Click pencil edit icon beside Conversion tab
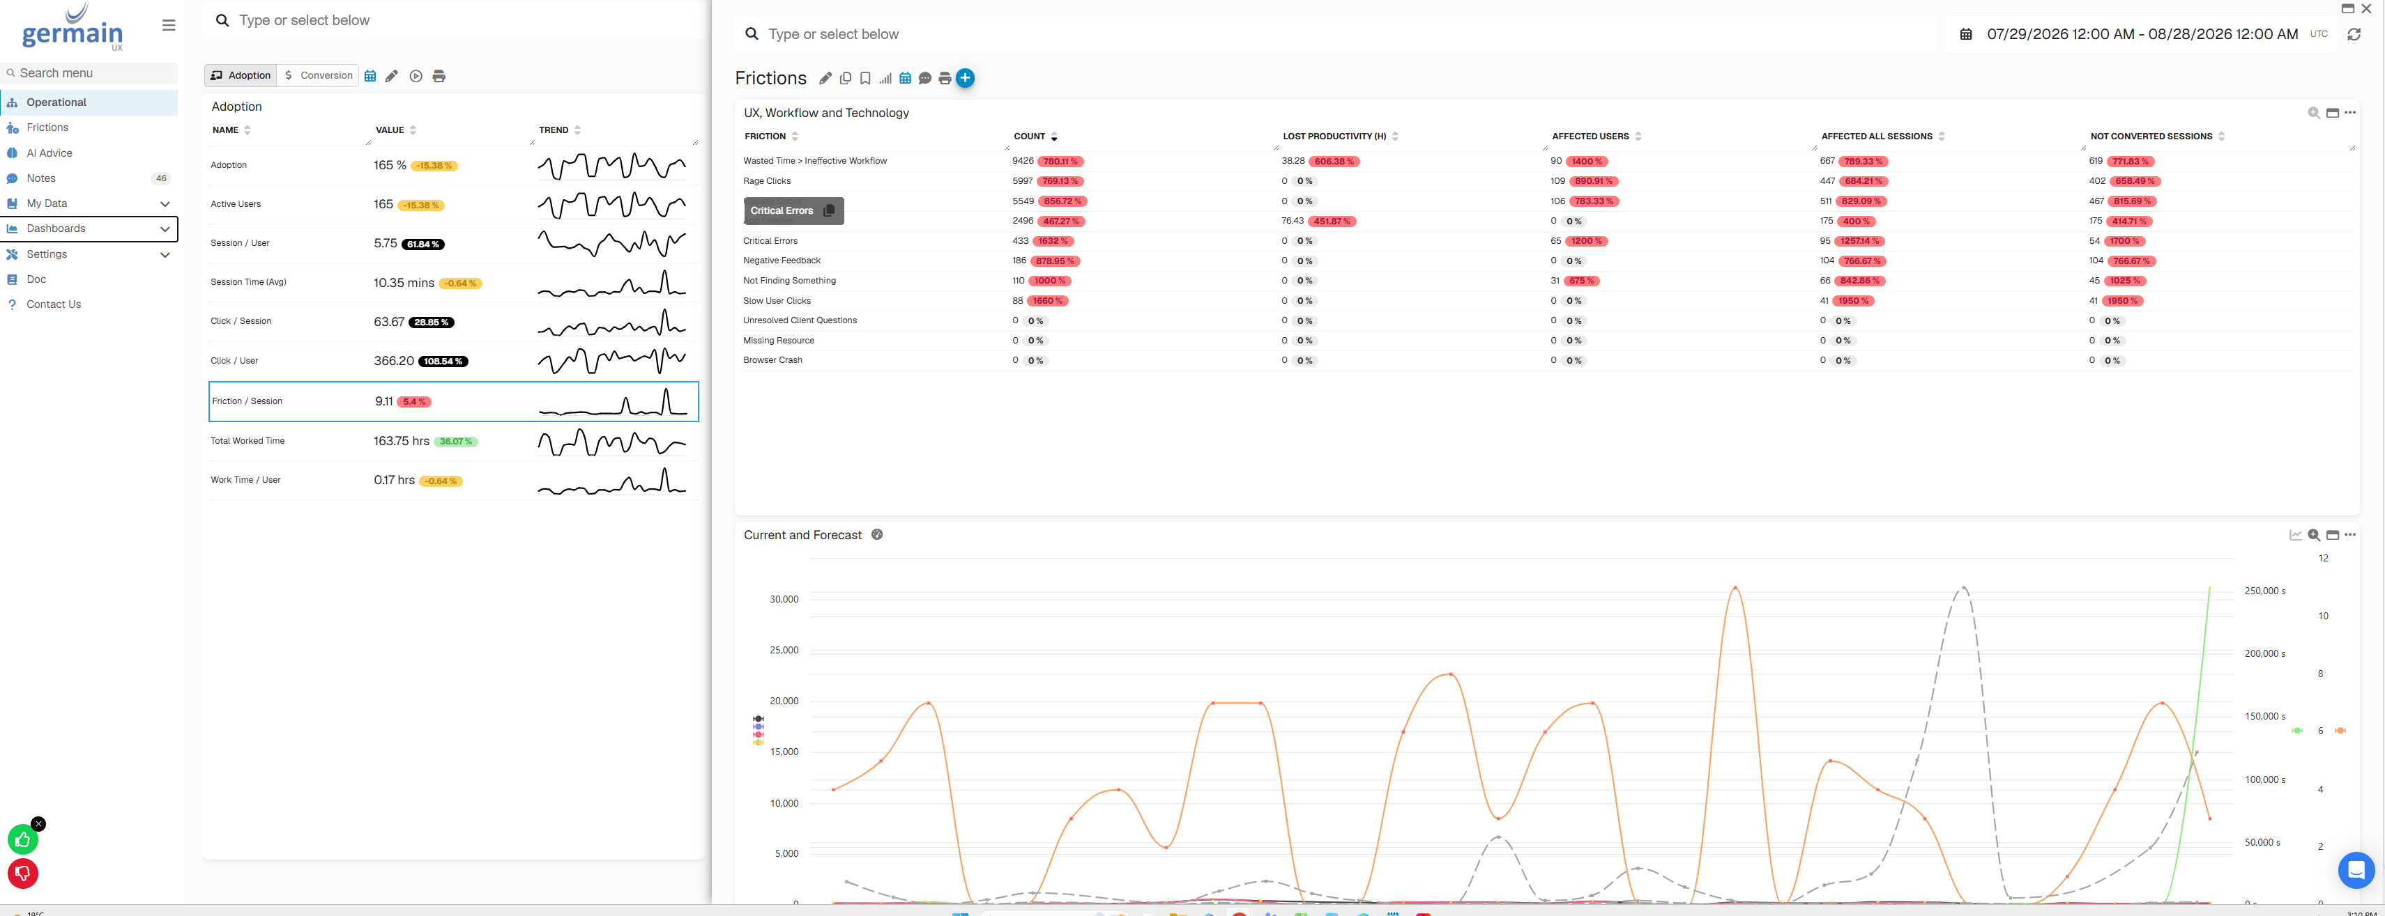The width and height of the screenshot is (2385, 916). tap(392, 76)
